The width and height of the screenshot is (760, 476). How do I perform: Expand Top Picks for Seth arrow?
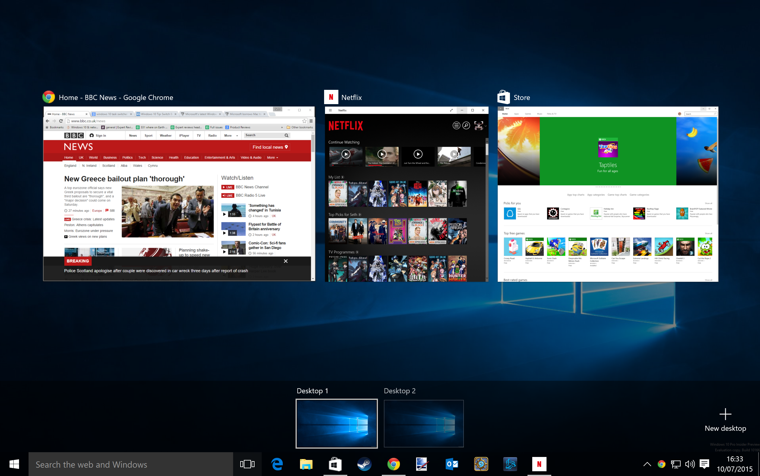click(x=360, y=215)
